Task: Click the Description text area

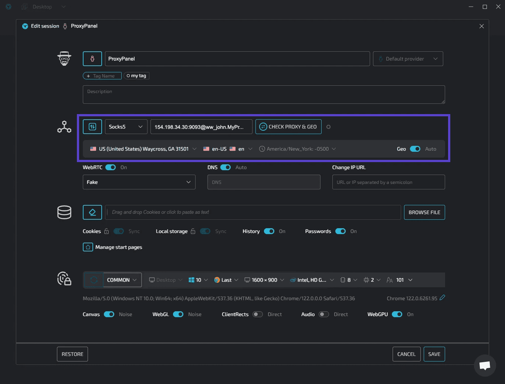Action: tap(264, 95)
